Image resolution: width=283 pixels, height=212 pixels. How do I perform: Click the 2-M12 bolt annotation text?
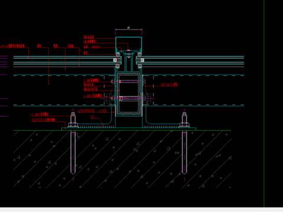click(93, 96)
